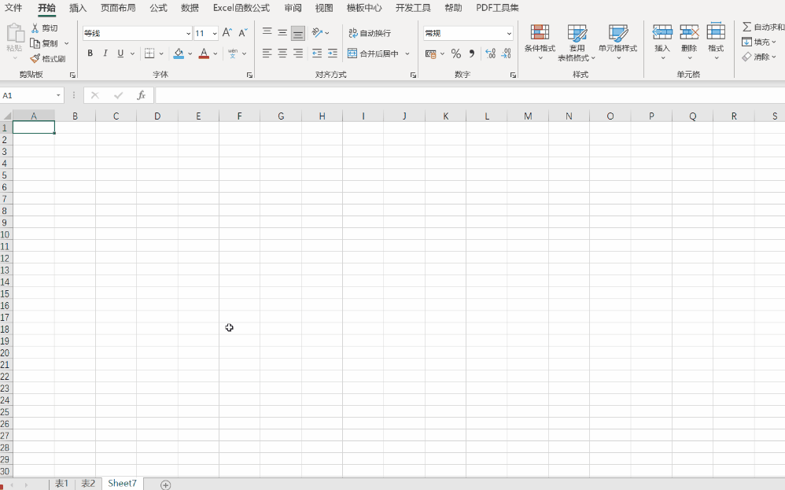Viewport: 785px width, 490px height.
Task: Click the Cut (剪切) scissors icon
Action: tap(35, 28)
